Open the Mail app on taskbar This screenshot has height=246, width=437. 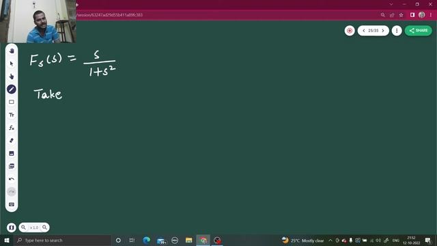(161, 240)
